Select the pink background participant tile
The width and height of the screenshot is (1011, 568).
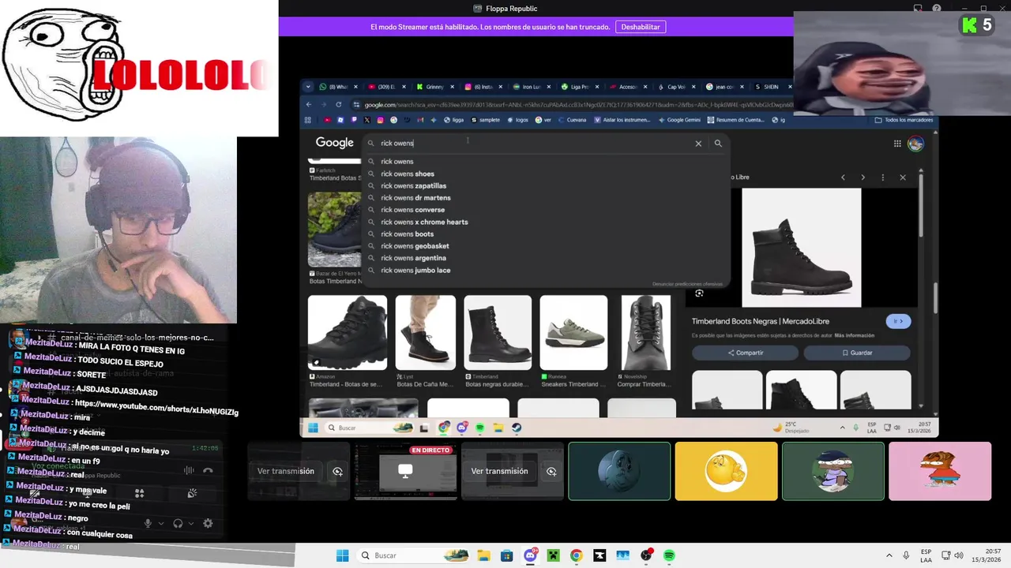click(x=940, y=471)
